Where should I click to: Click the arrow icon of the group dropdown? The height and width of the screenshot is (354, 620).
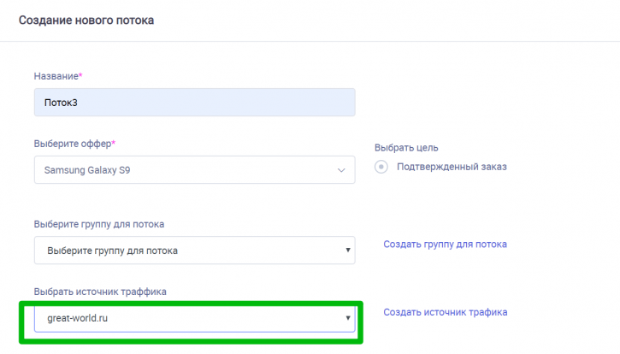click(348, 250)
